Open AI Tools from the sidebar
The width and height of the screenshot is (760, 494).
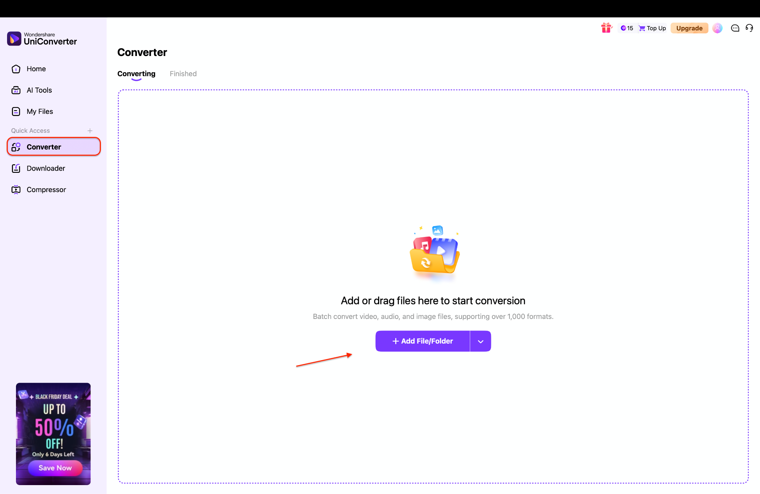(x=39, y=90)
